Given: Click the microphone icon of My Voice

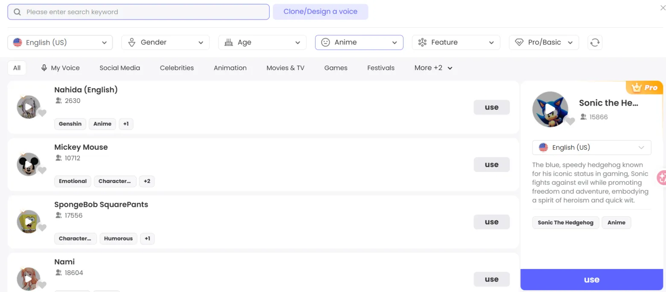Looking at the screenshot, I should pos(44,68).
